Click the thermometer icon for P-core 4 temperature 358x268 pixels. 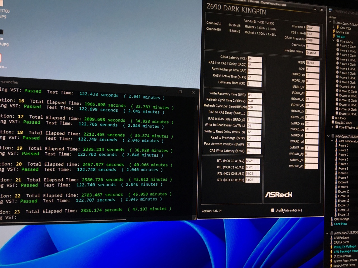coord(336,164)
